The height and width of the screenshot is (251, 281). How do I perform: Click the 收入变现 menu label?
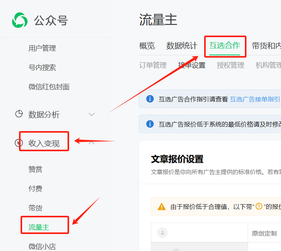click(44, 143)
